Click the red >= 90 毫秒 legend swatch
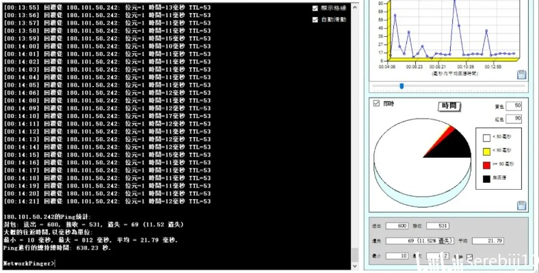 (486, 164)
